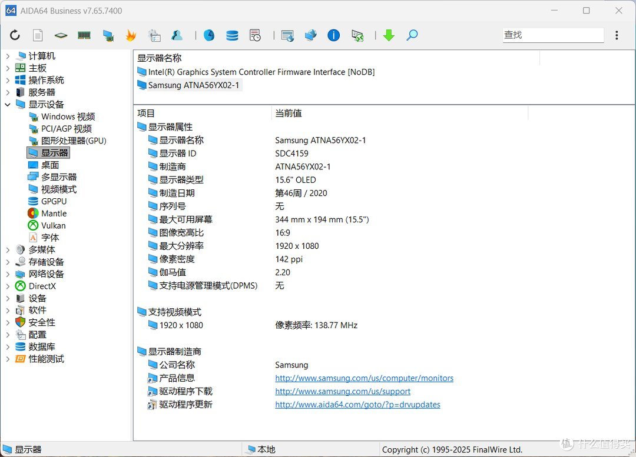This screenshot has height=457, width=636.
Task: Select the Vulkan tree item
Action: [x=53, y=225]
